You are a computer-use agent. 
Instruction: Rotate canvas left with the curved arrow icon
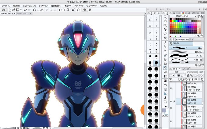tap(60, 10)
